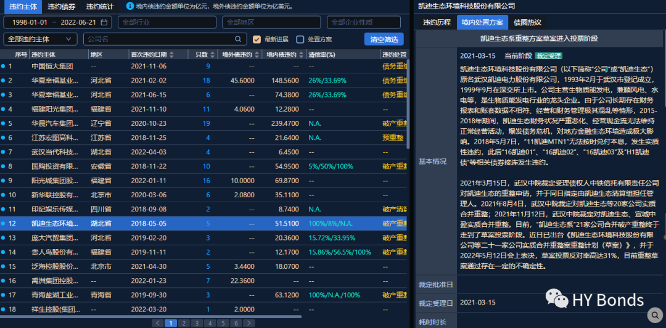Go to page 2
Viewport: 666px width, 328px height.
[x=184, y=323]
